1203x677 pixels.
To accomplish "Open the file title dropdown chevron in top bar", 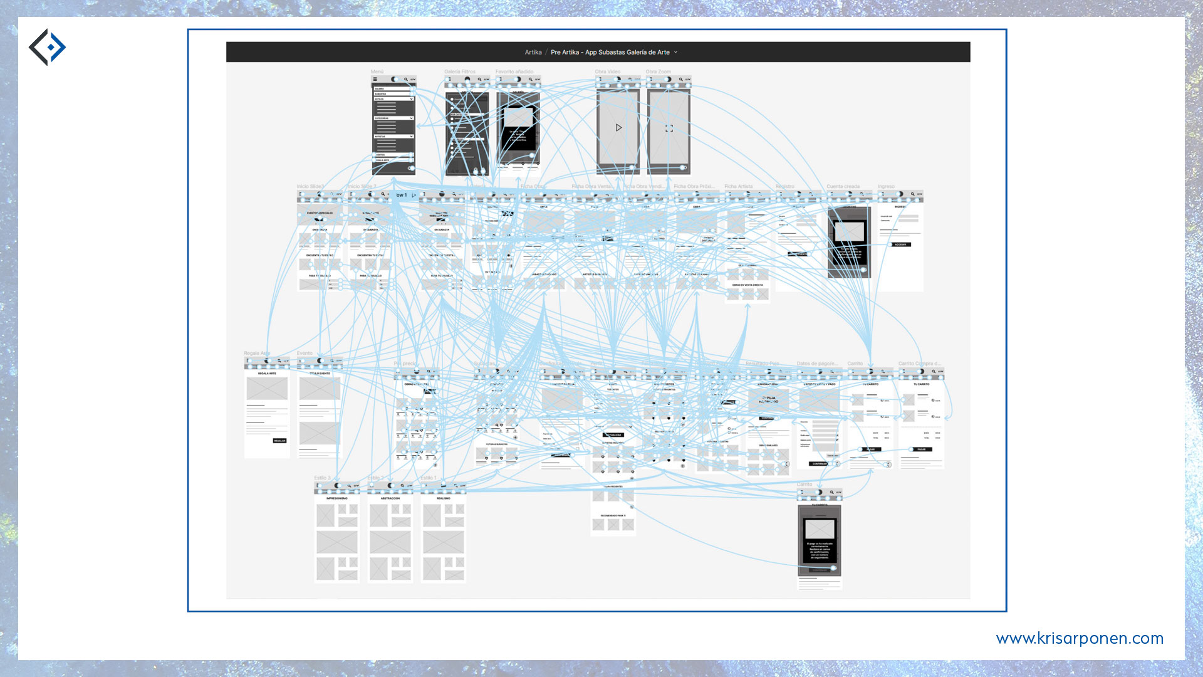I will click(675, 53).
